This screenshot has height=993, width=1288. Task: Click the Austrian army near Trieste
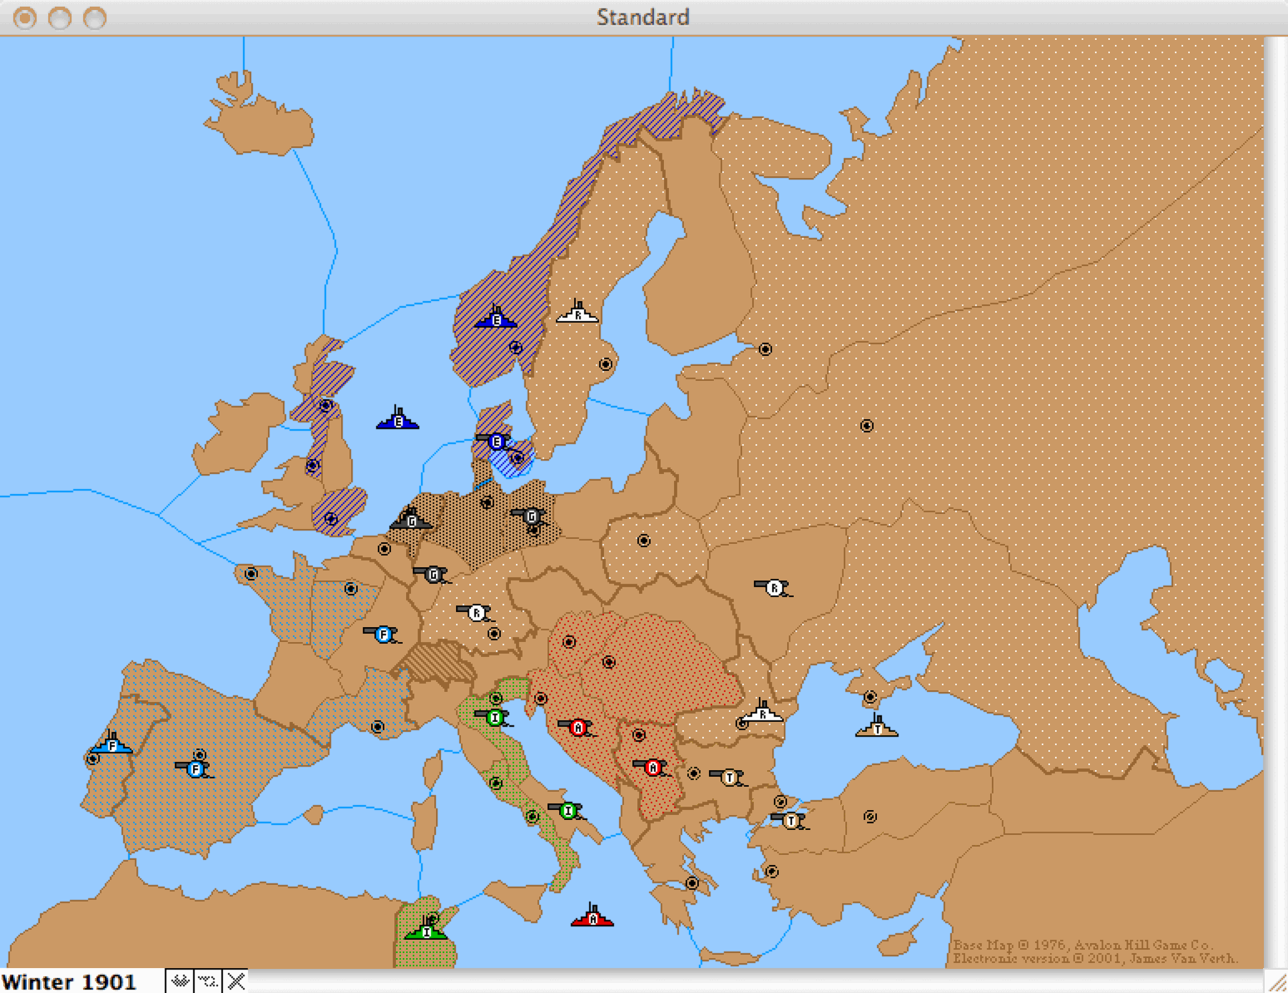(x=577, y=728)
